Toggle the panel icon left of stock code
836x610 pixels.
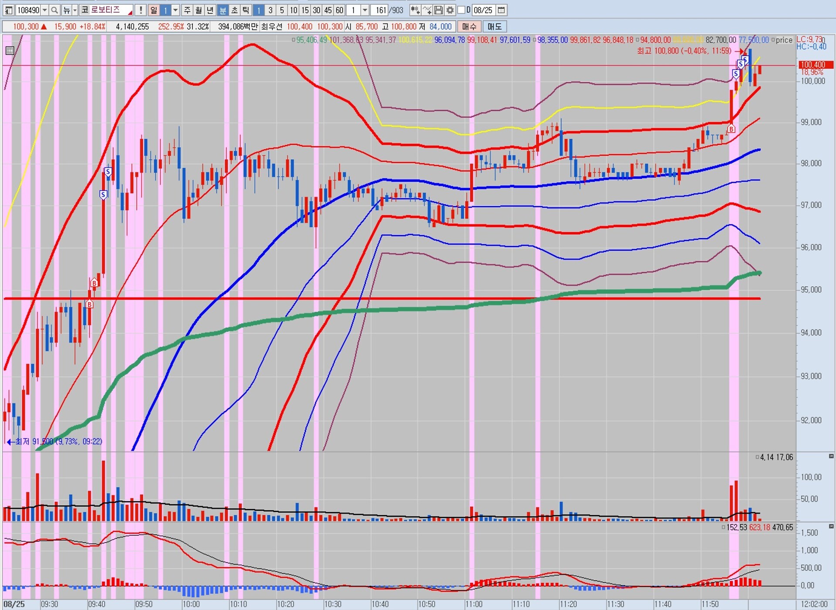[x=8, y=10]
